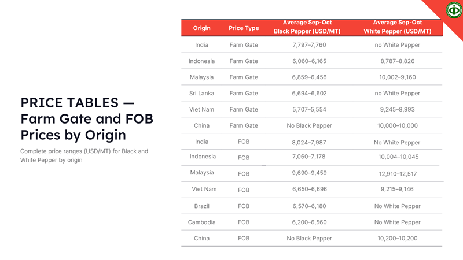Click the Brazil origin cell

pyautogui.click(x=202, y=206)
